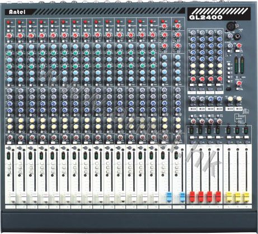Toggle the red button atop channel 16

[x=176, y=21]
